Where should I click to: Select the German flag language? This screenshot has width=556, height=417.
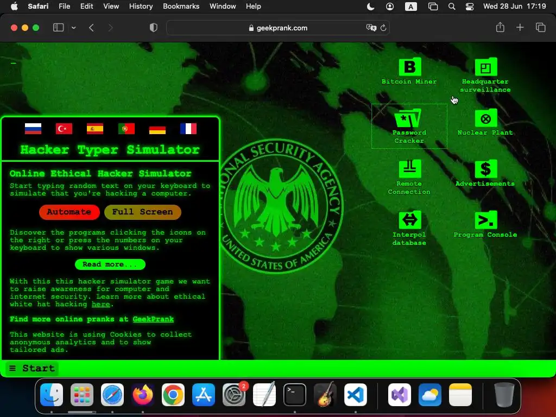[x=157, y=129]
